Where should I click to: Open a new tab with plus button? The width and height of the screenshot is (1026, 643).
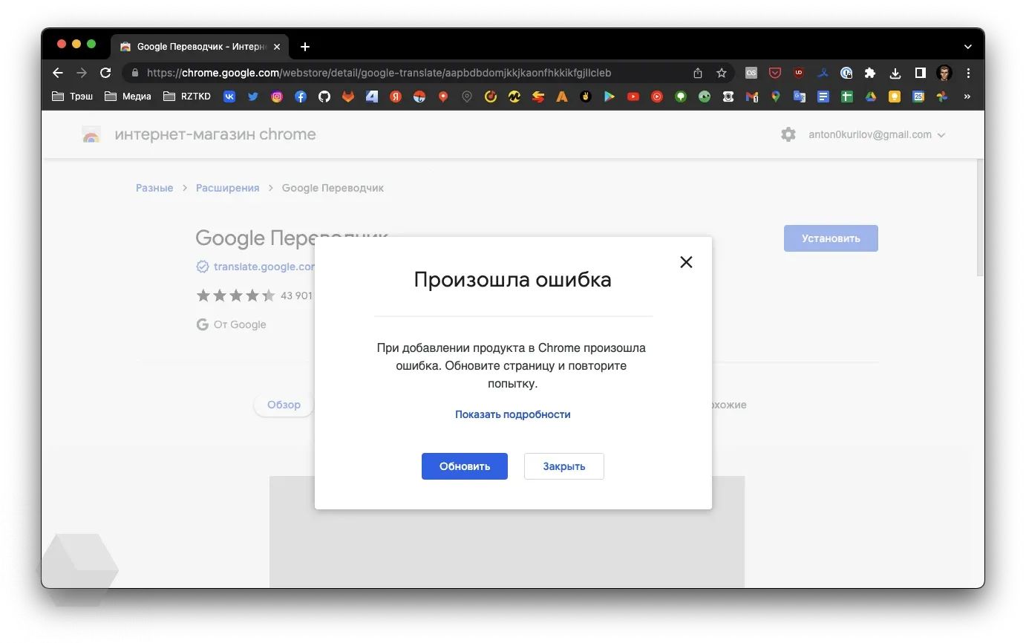pos(304,46)
